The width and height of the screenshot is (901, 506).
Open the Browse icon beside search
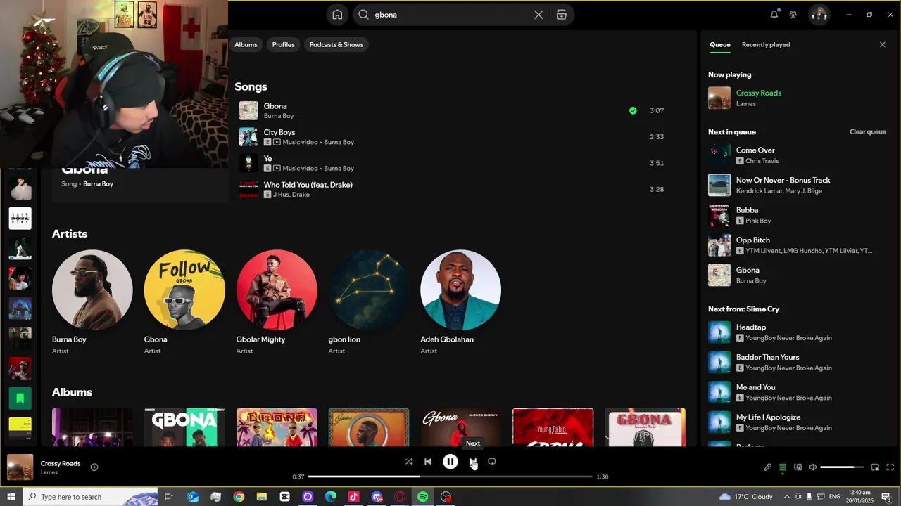click(562, 15)
